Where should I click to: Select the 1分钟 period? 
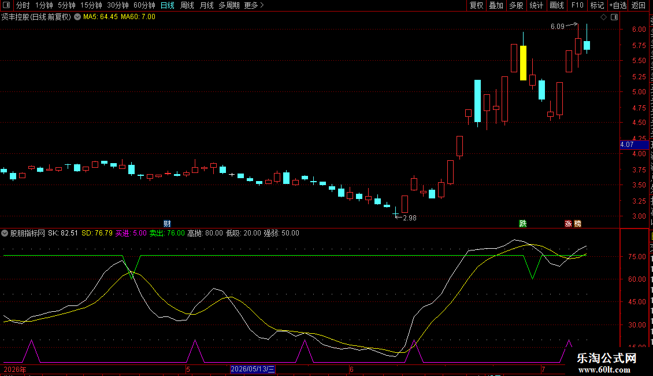(44, 5)
